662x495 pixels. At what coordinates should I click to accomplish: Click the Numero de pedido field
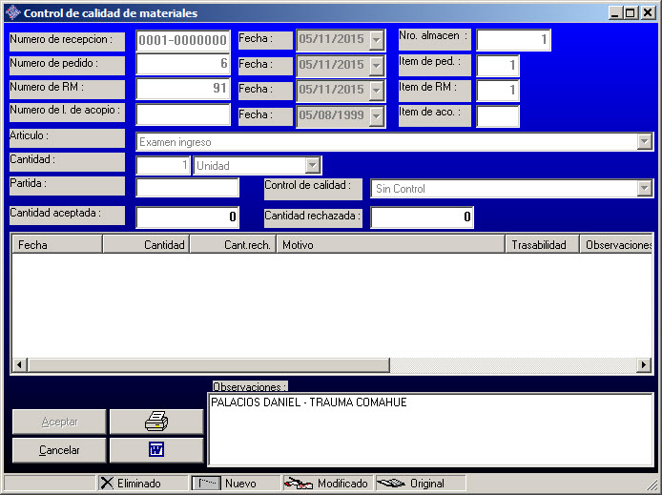coord(183,65)
